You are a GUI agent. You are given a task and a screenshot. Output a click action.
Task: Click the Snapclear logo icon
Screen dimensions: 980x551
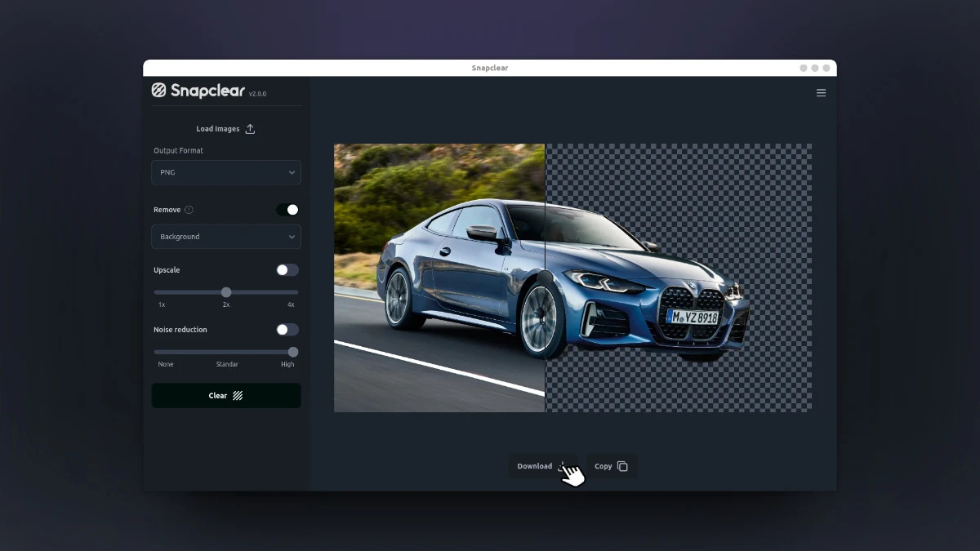(159, 91)
